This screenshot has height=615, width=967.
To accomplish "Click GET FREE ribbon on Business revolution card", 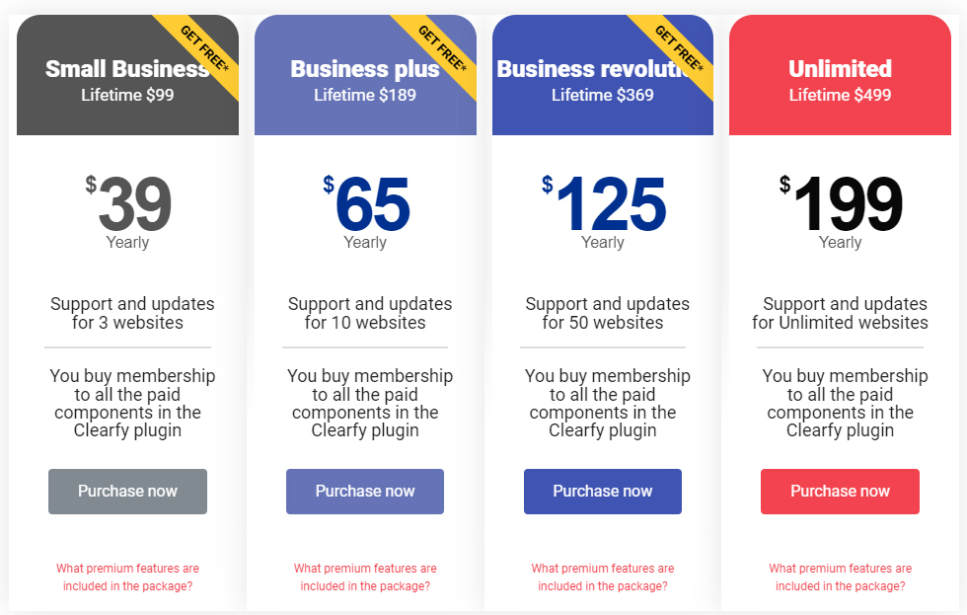I will point(679,48).
